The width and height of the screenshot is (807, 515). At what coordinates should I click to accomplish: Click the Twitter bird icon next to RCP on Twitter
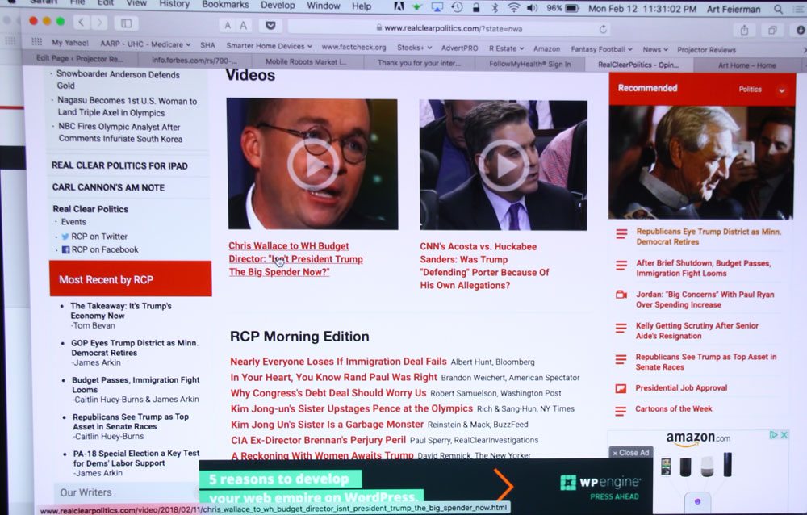(65, 237)
